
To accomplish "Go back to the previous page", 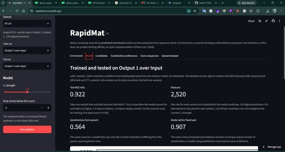I will tap(4, 11).
